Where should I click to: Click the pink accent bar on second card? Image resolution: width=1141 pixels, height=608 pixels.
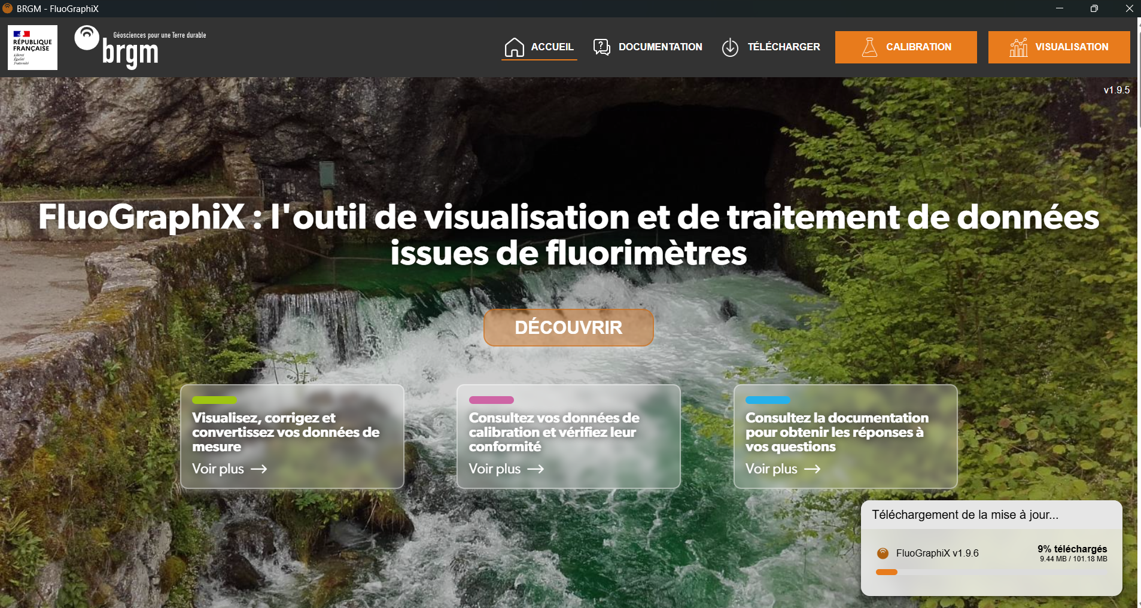(x=491, y=400)
